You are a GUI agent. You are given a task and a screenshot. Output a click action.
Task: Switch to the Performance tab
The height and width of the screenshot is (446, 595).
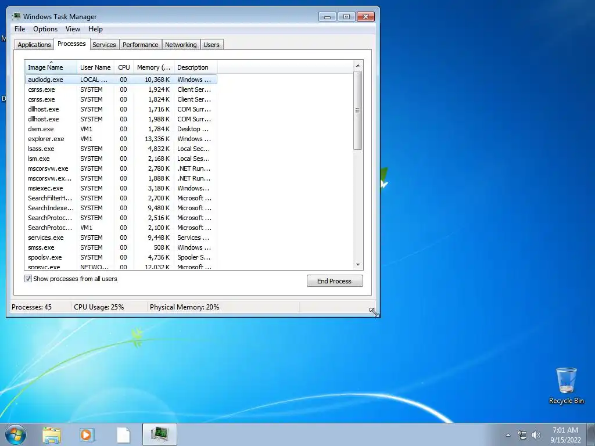(x=141, y=45)
